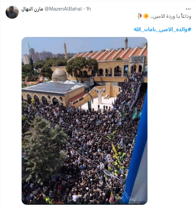Visit the @MazenAlBahal handle link

click(63, 9)
